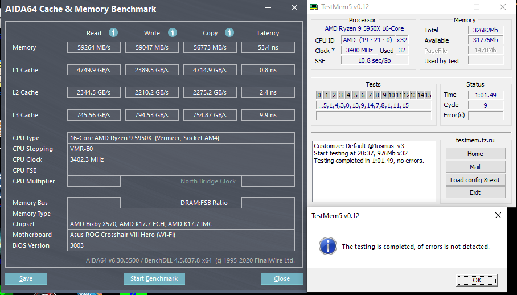Click the empty CPU FSB field

pos(181,170)
